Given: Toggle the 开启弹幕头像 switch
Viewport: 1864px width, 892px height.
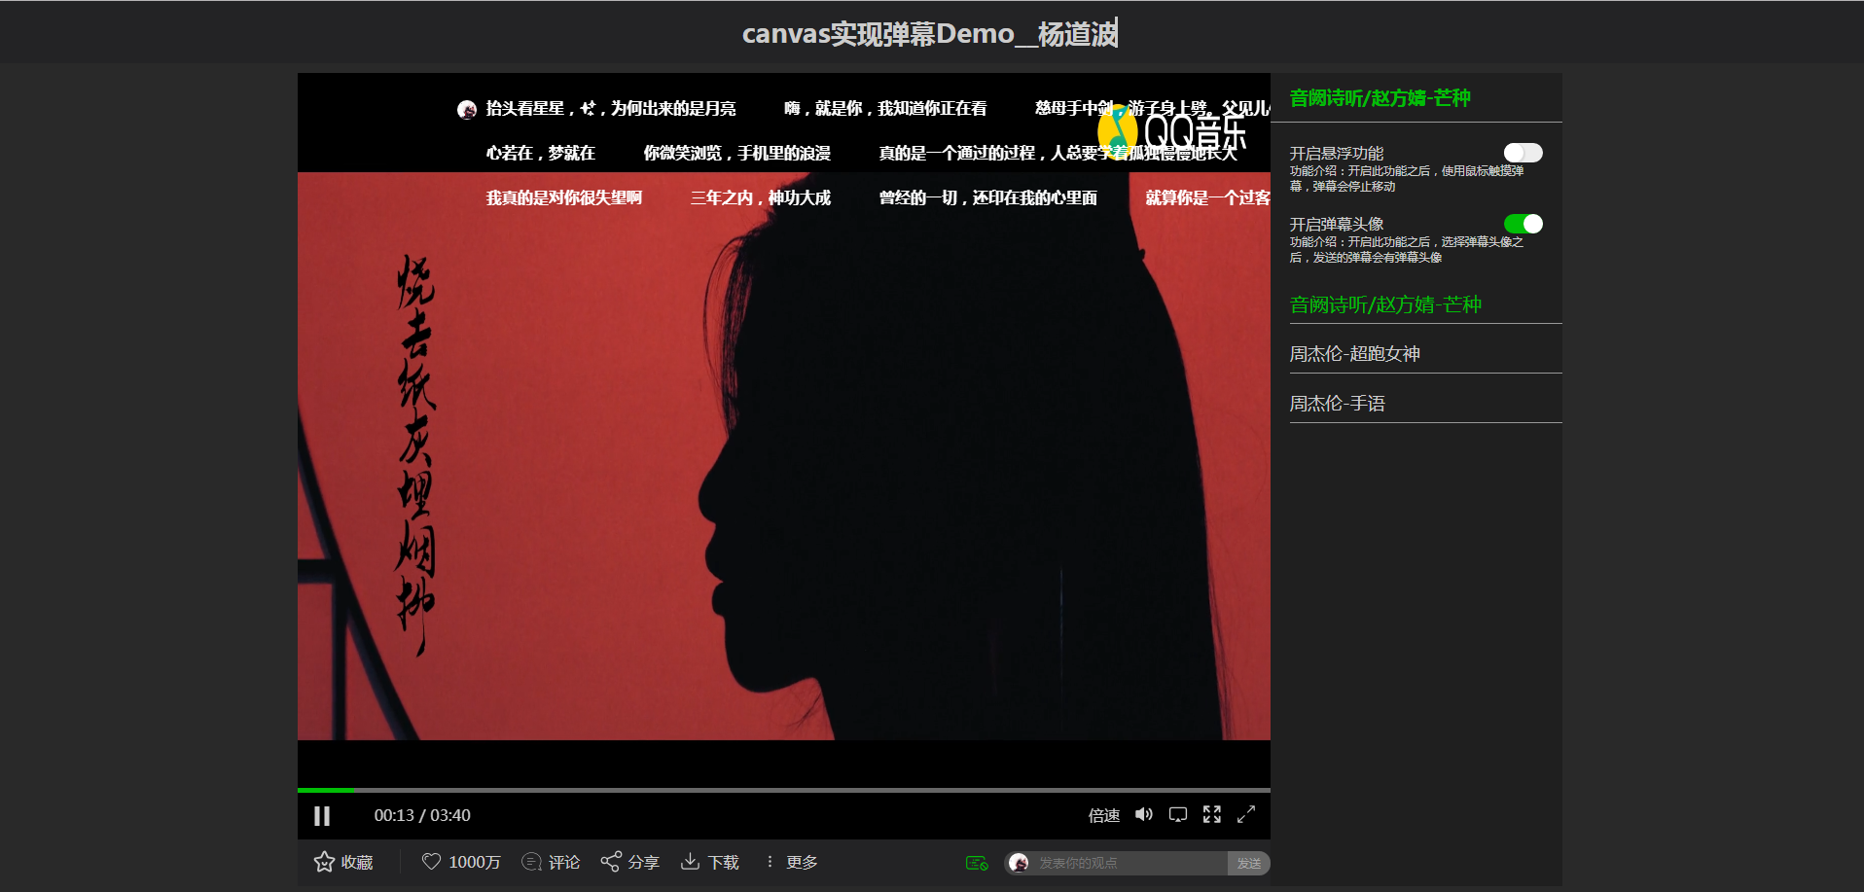Looking at the screenshot, I should click(1523, 224).
